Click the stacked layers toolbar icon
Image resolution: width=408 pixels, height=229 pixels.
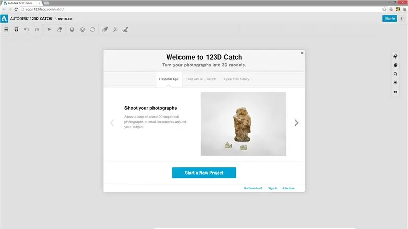pyautogui.click(x=82, y=30)
